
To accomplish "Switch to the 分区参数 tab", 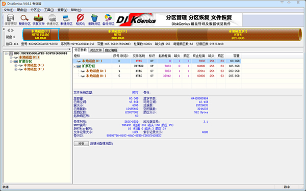I will click(81, 50).
